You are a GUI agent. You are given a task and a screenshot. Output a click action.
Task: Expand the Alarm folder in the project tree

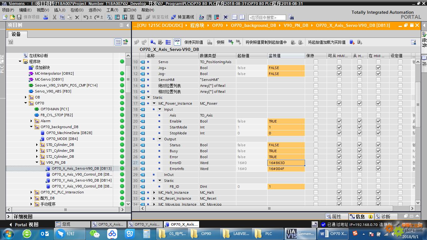pos(32,121)
